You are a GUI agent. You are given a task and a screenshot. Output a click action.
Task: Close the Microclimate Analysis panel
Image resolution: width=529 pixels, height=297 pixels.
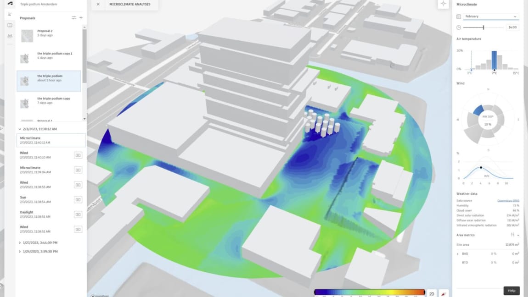pyautogui.click(x=98, y=5)
